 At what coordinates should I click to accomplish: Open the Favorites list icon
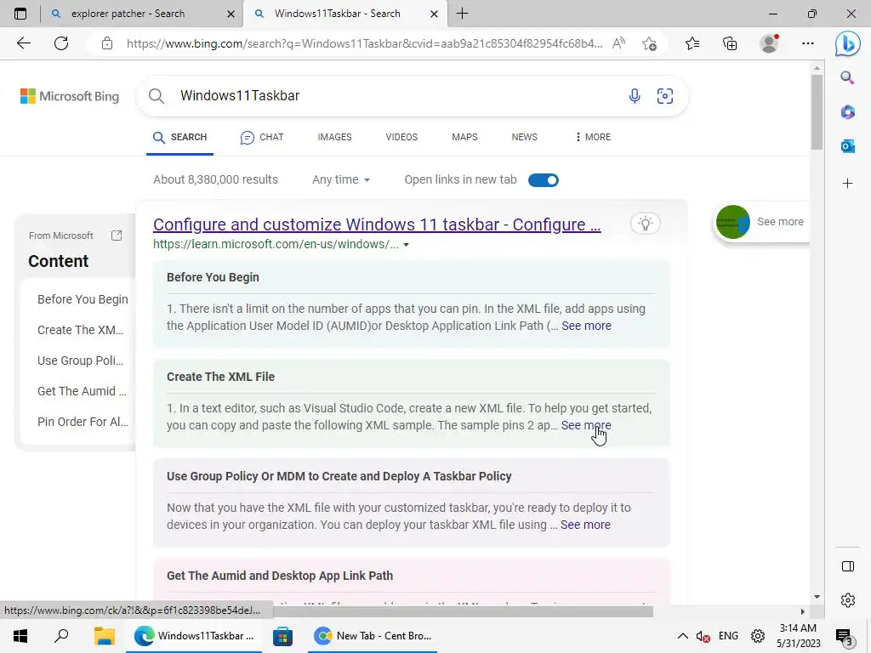692,43
